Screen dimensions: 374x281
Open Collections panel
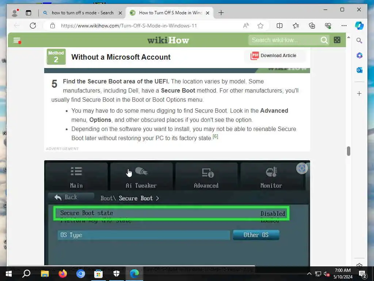click(x=312, y=26)
